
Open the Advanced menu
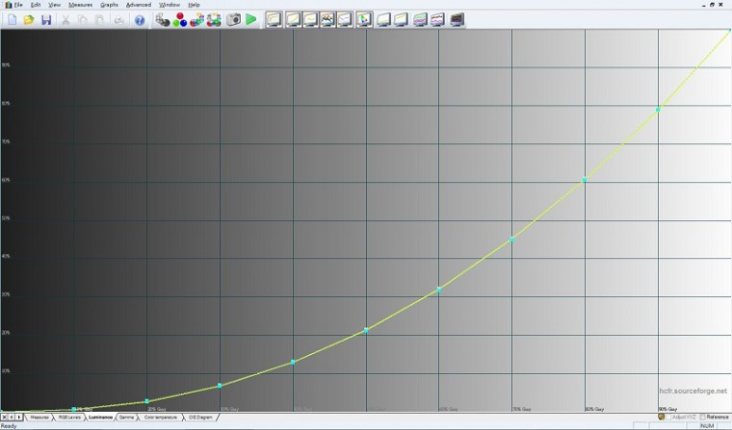pos(139,5)
